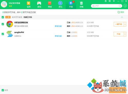Open 新版功能 link for sangforPW
Image resolution: width=128 pixels, height=94 pixels.
pyautogui.click(x=58, y=36)
